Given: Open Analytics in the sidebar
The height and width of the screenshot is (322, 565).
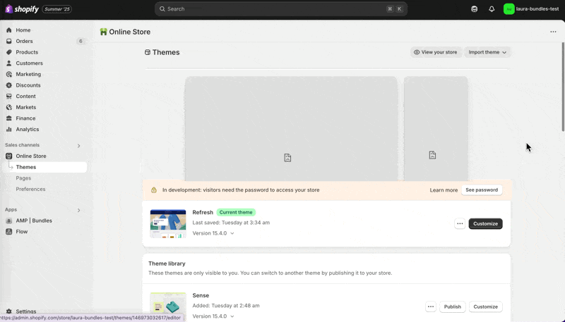Looking at the screenshot, I should (x=27, y=130).
